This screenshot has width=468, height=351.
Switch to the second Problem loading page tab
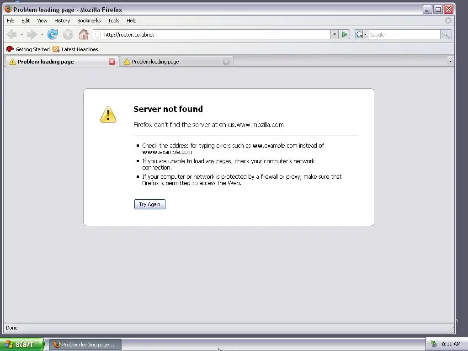coord(176,62)
